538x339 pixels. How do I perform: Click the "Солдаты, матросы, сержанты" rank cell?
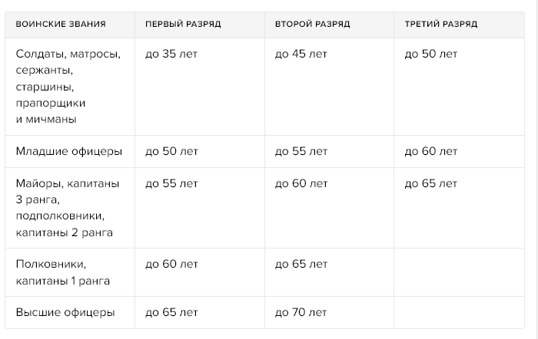(68, 87)
